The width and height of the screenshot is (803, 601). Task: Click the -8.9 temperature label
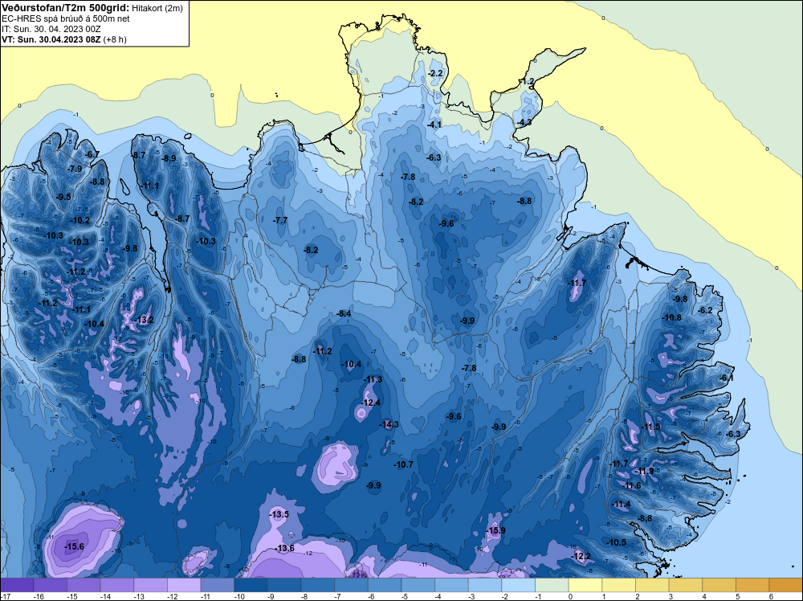click(x=169, y=158)
